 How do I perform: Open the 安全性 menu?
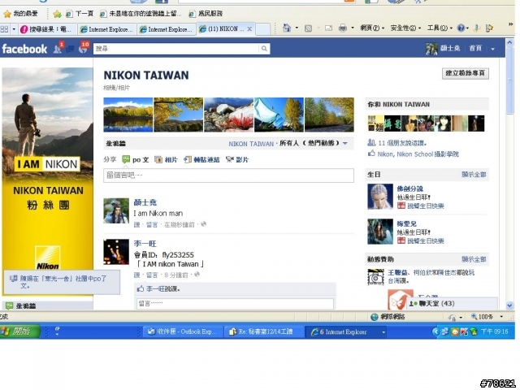[405, 28]
